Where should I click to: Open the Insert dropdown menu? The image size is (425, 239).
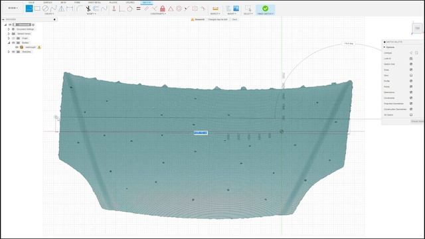(x=232, y=14)
